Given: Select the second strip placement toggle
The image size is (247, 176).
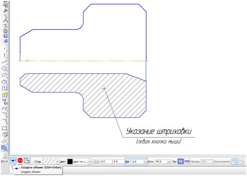Looking at the screenshot, I should pyautogui.click(x=241, y=162).
